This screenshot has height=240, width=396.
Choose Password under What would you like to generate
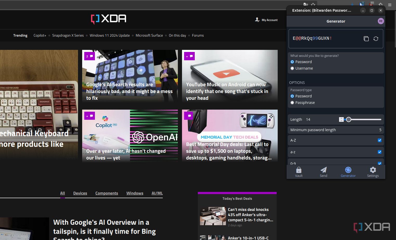[x=292, y=62]
